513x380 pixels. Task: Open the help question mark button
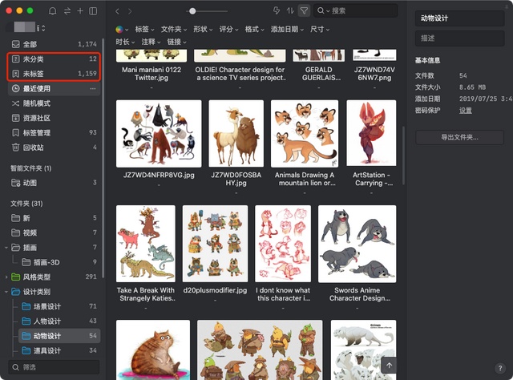coord(500,368)
